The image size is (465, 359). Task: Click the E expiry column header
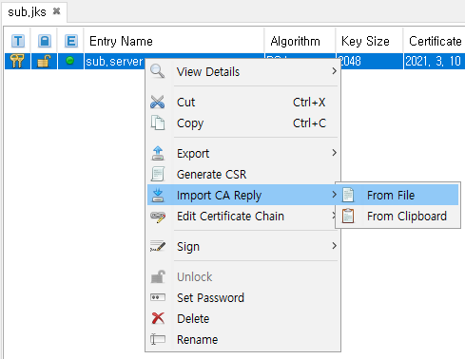click(x=71, y=41)
